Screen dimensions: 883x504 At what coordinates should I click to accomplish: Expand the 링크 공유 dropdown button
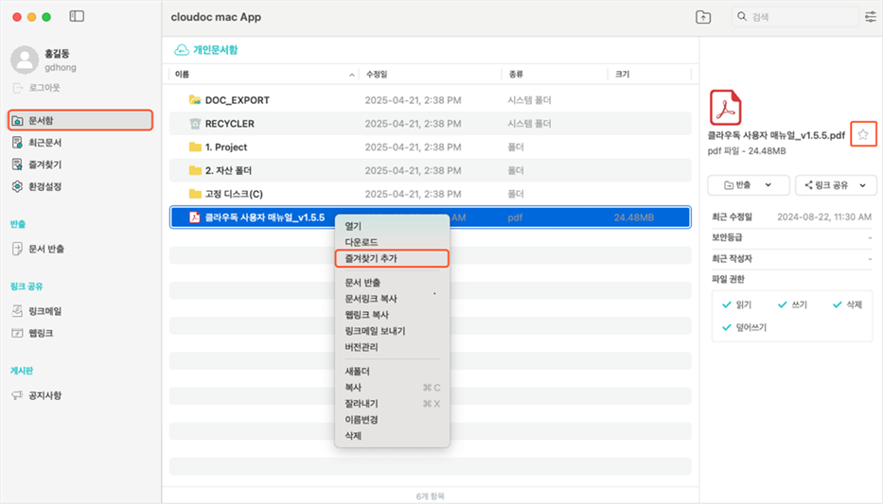pyautogui.click(x=836, y=185)
